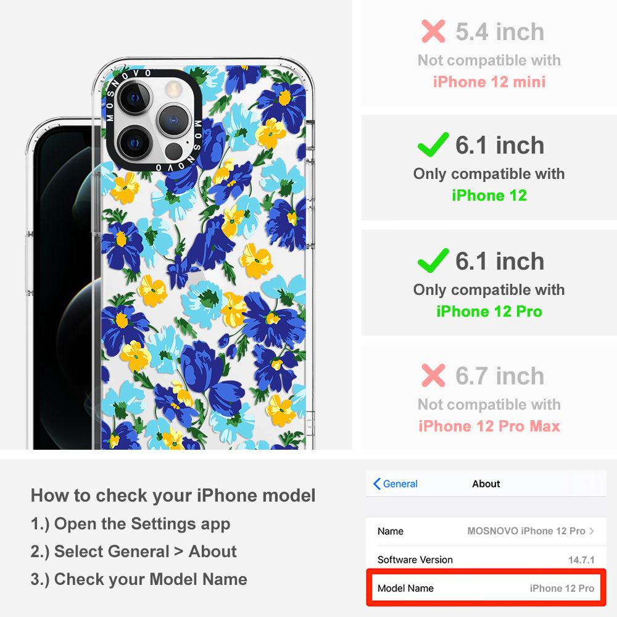The image size is (617, 617).
Task: Click the green iPhone 12 Pro label
Action: click(x=489, y=311)
